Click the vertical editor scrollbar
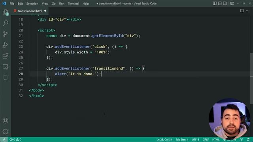The height and width of the screenshot is (142, 253). point(251,78)
